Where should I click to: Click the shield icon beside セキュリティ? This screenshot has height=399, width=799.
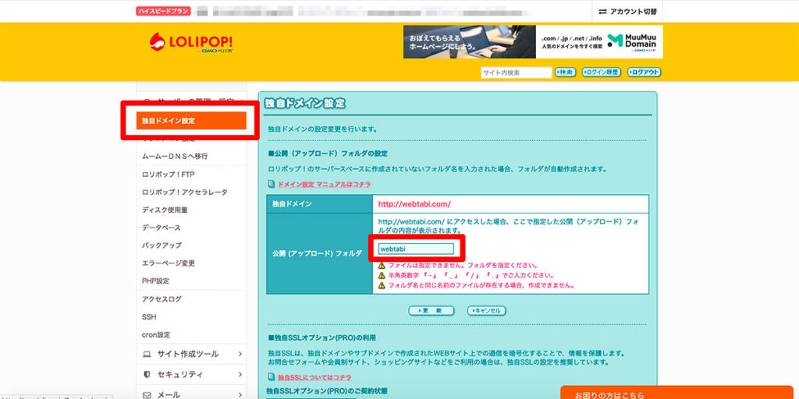click(x=147, y=374)
